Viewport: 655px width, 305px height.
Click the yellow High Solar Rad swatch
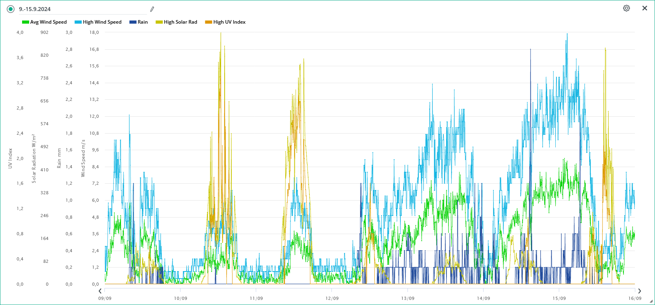[159, 22]
